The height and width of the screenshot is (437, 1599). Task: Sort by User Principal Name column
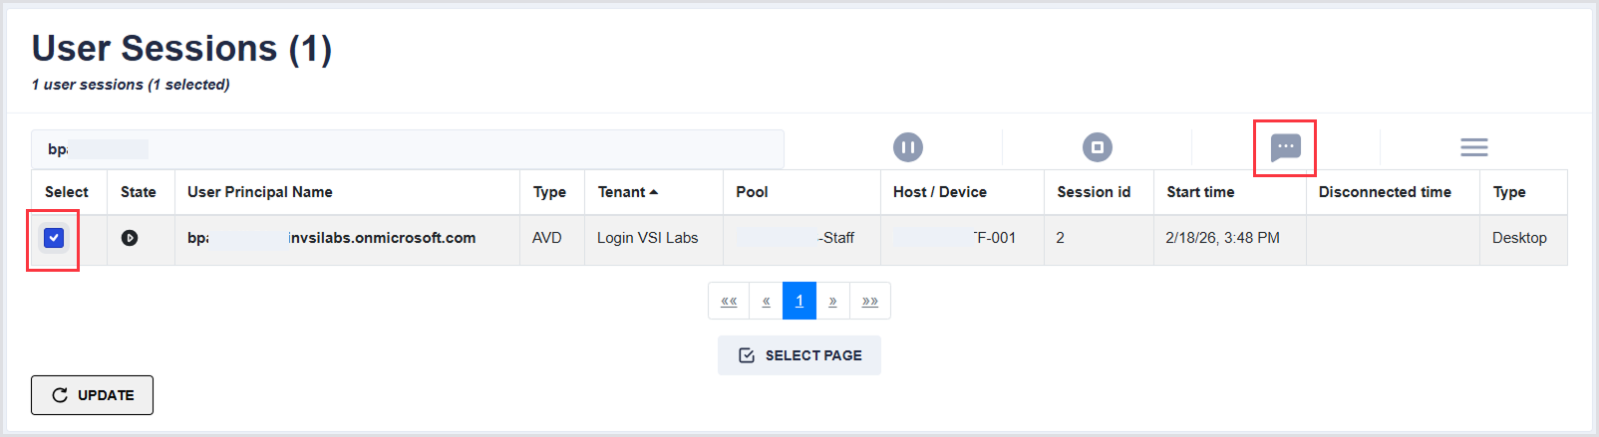pyautogui.click(x=260, y=192)
